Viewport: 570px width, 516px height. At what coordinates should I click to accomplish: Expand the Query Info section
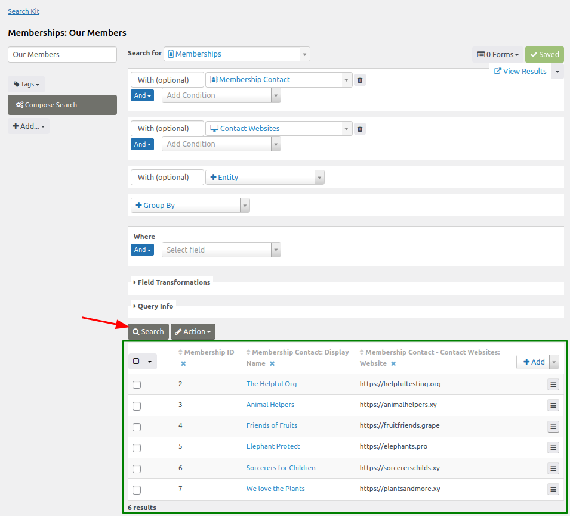153,306
